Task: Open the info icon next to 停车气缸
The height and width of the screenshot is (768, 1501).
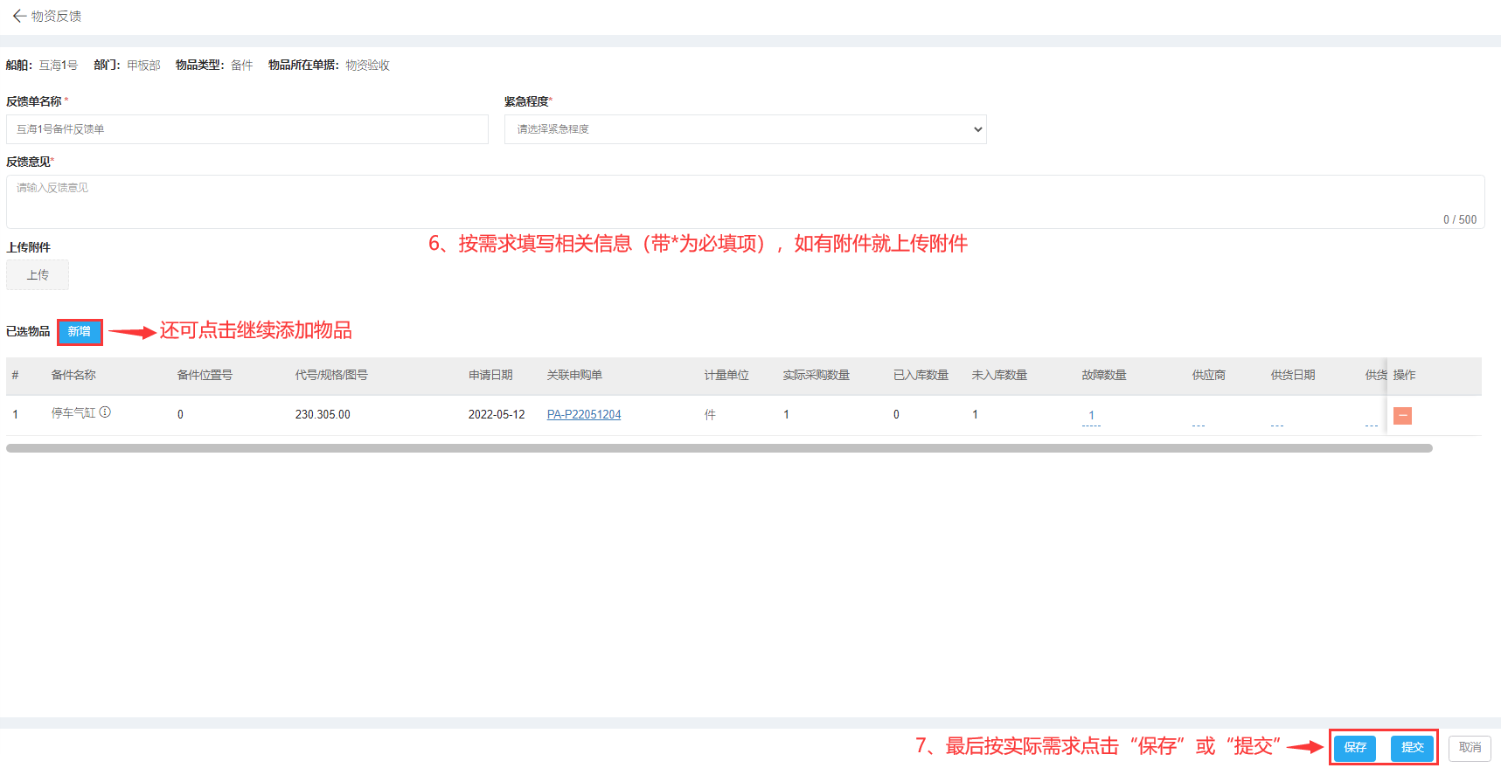Action: [105, 412]
